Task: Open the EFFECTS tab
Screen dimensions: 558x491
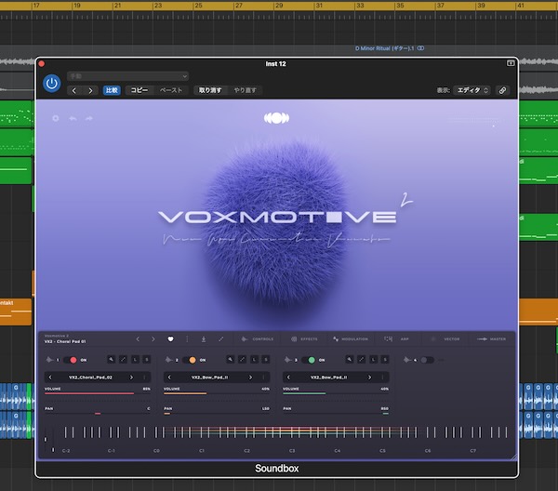Action: click(304, 339)
